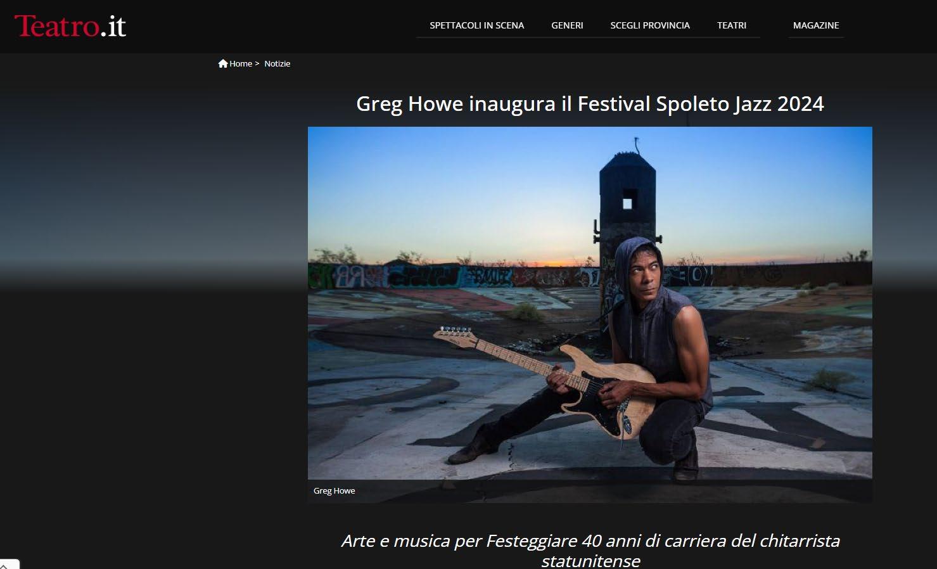This screenshot has width=937, height=569.
Task: Click the dark tower in the photo
Action: click(x=627, y=203)
